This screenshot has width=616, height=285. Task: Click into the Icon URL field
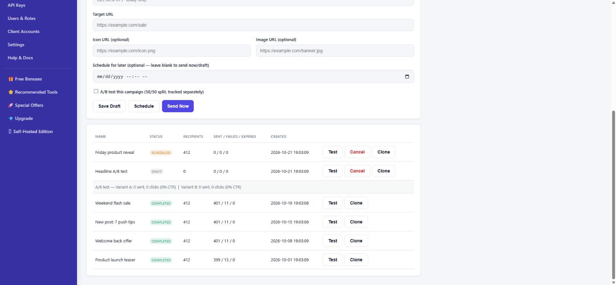(x=172, y=51)
